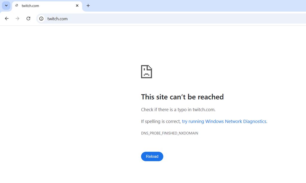Screen dimensions: 306x183
Task: Focus the empty space inside the address bar
Action: [185, 19]
